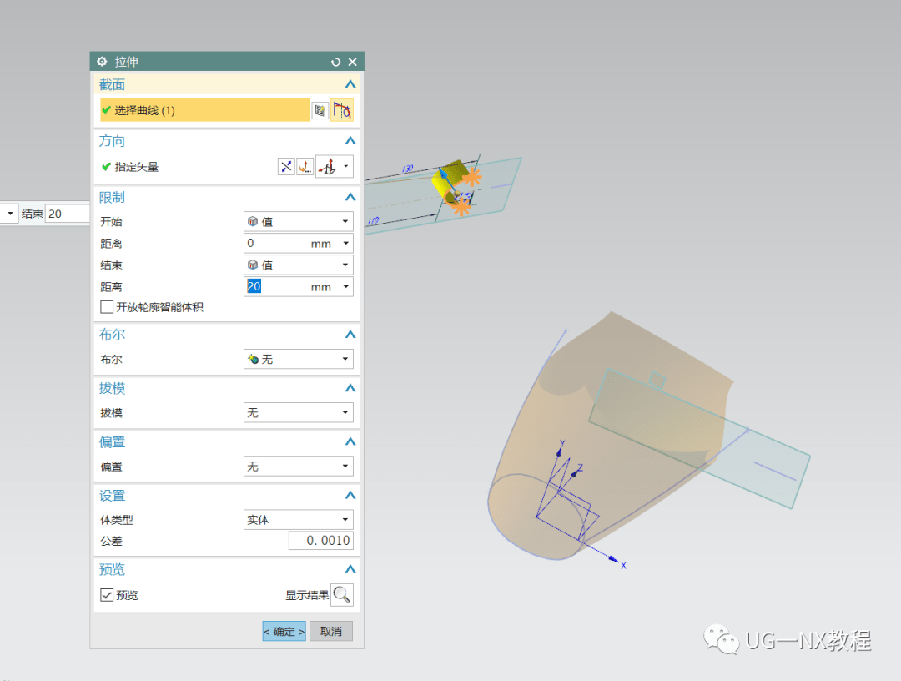Confirm extrude with the 确定 button
The width and height of the screenshot is (901, 681).
(284, 631)
